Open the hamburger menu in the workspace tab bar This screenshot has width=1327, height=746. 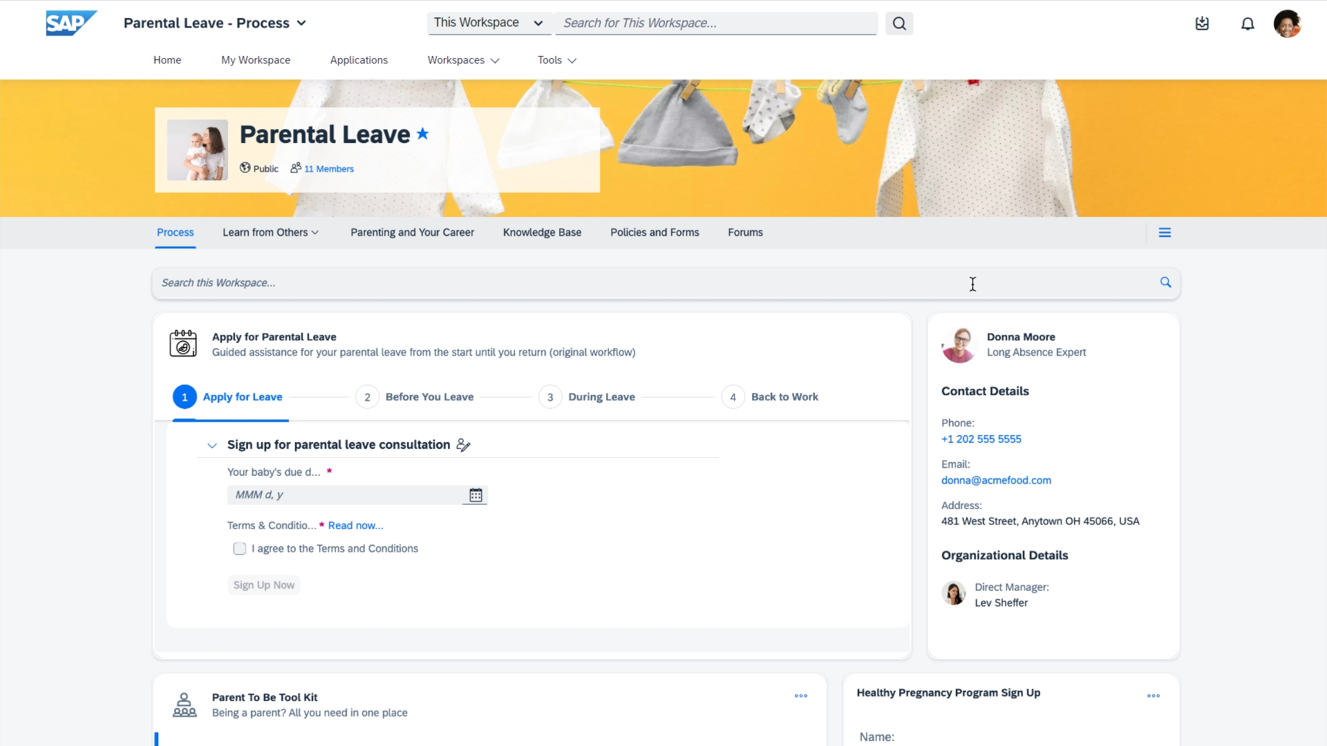point(1165,233)
